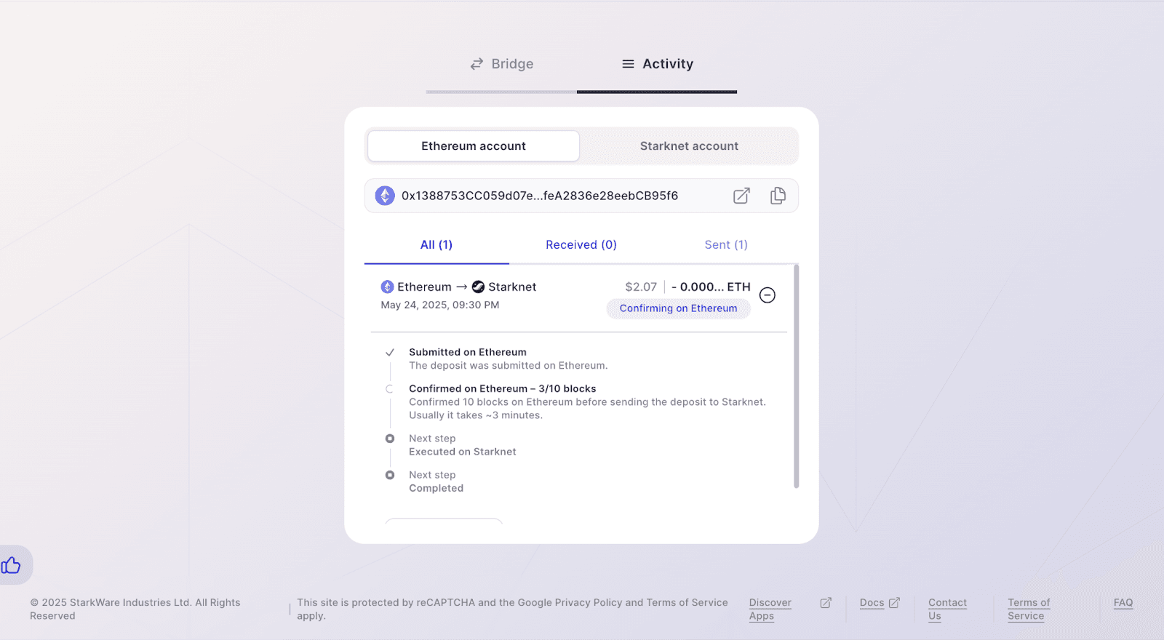
Task: Open address in explorer via external link icon
Action: pyautogui.click(x=741, y=196)
